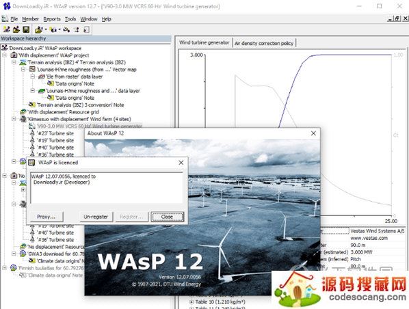Select the '#40' Turbine site in the upper wind farm
Screen dimensions: 409x309
pos(55,148)
